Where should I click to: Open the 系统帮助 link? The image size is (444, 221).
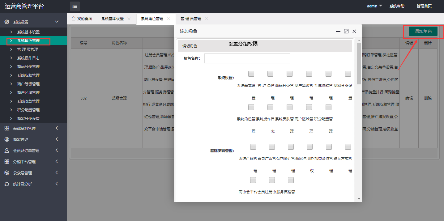397,6
